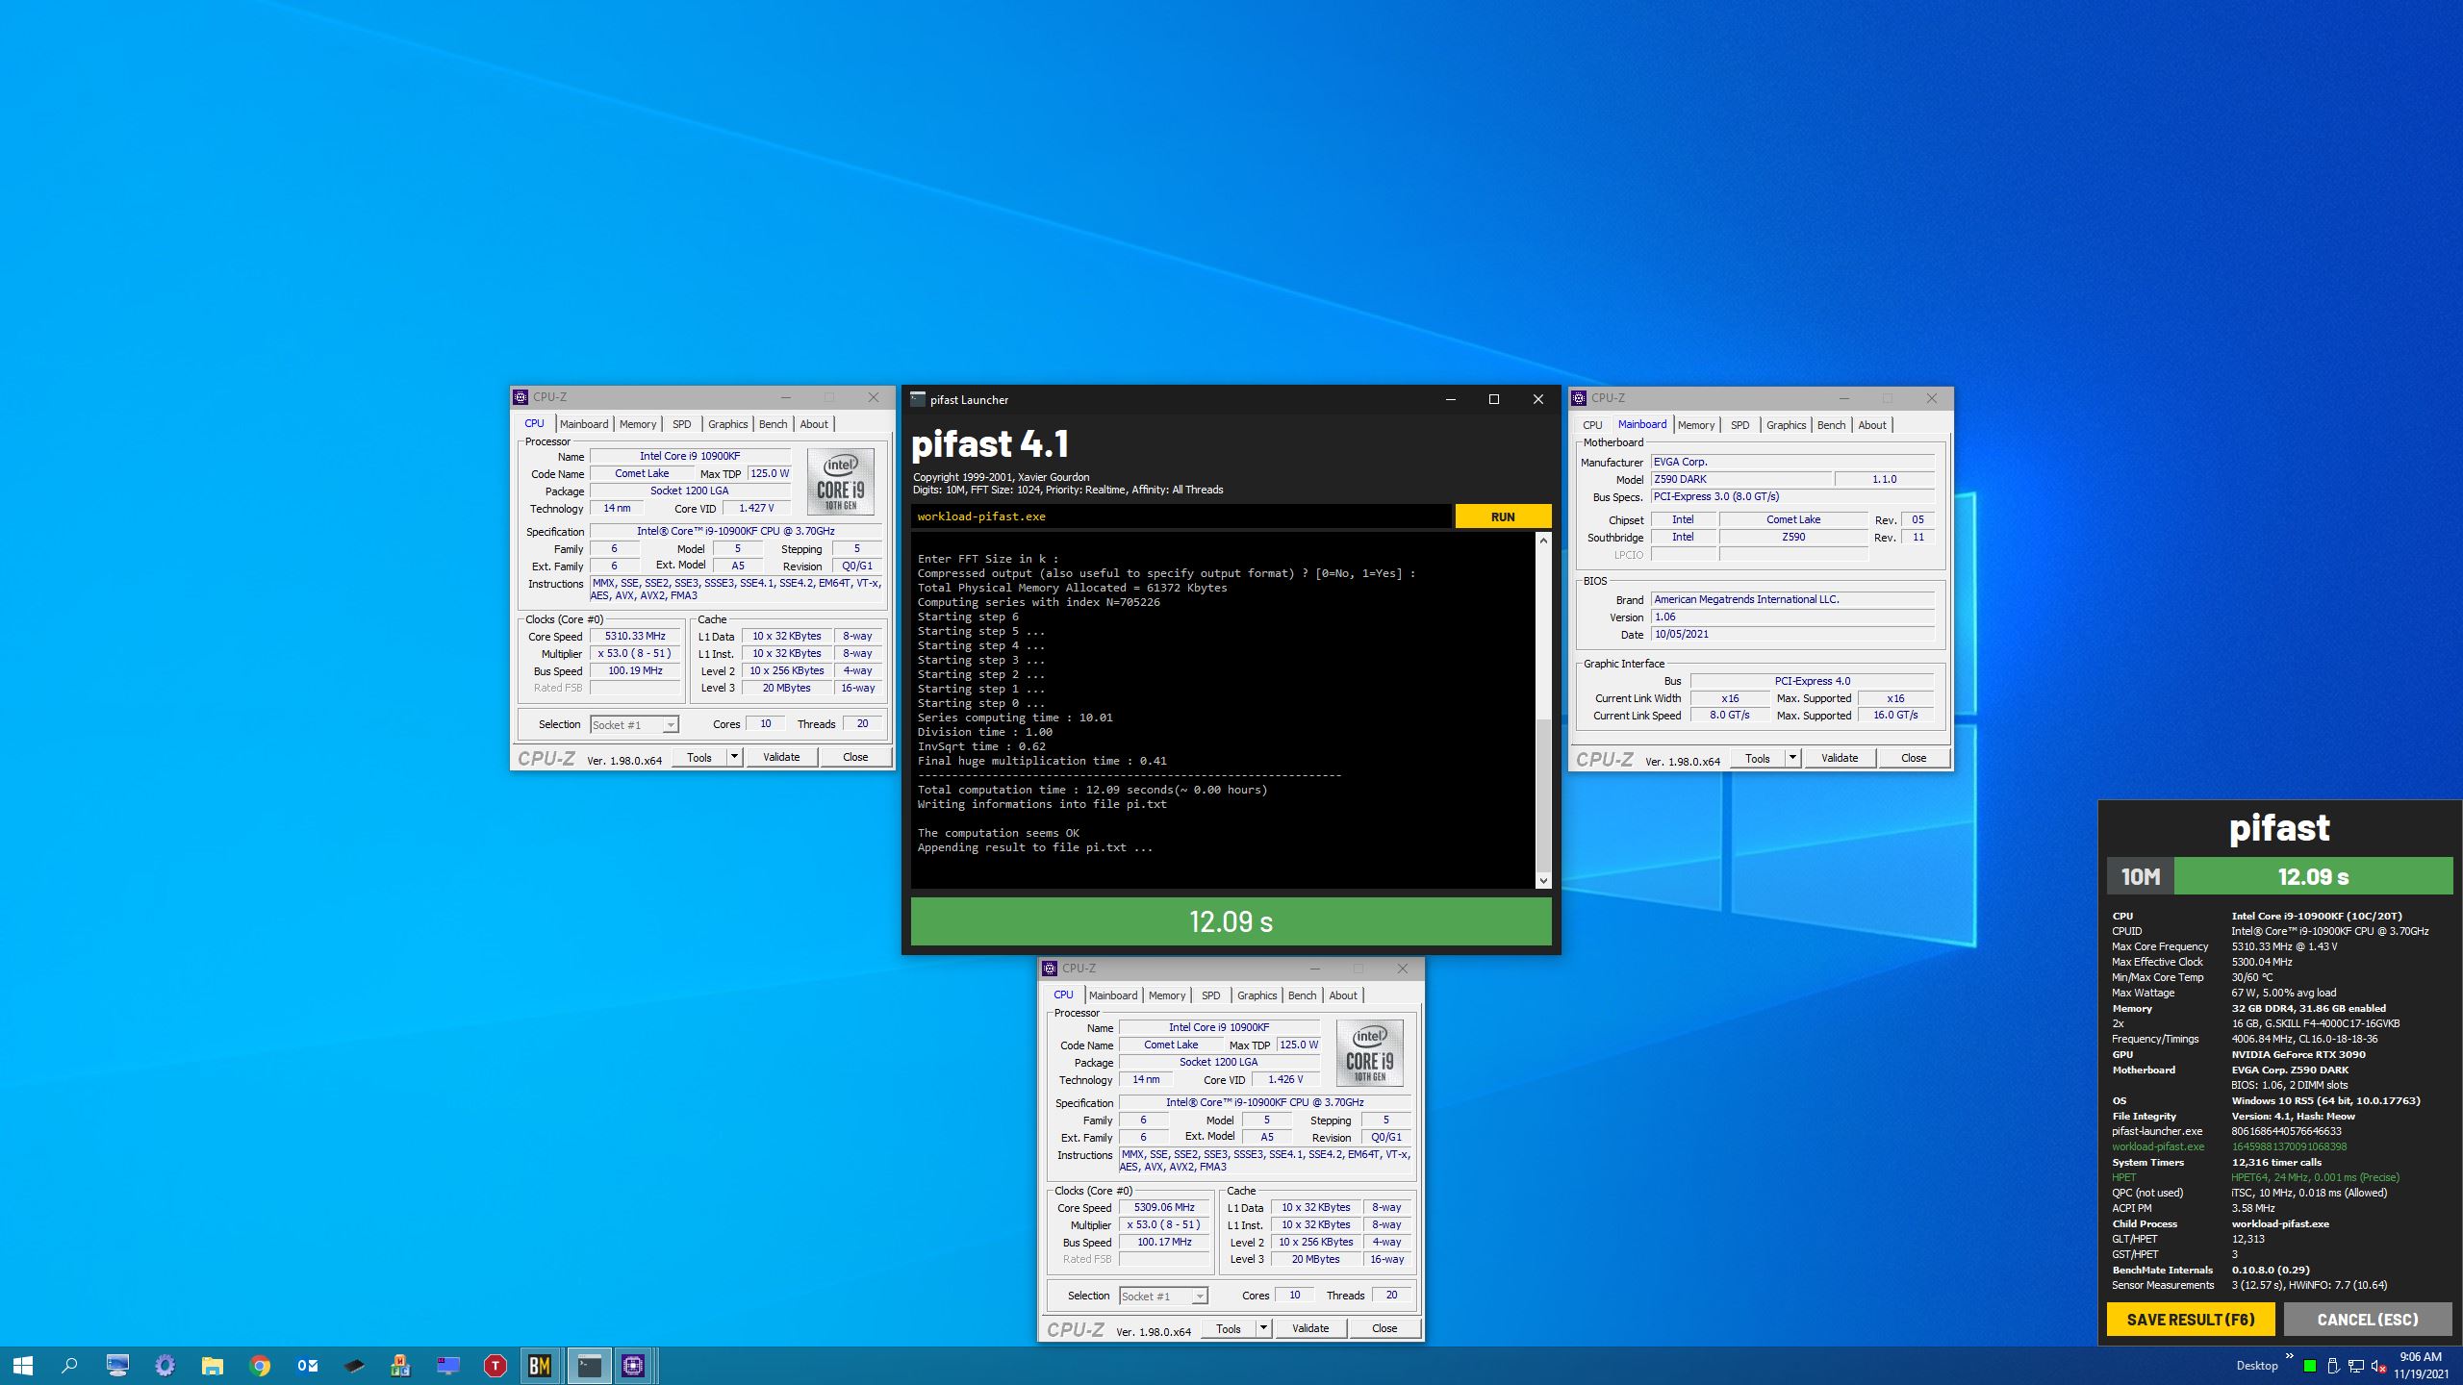
Task: Click the green HPET row in BenchMate panel
Action: (x=2255, y=1177)
